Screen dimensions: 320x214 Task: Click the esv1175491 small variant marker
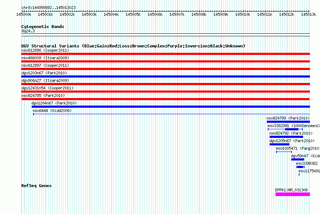click(x=299, y=175)
